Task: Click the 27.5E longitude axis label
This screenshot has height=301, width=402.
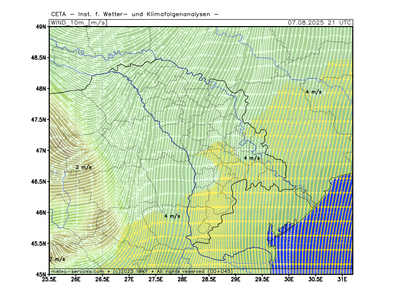Action: tap(156, 279)
